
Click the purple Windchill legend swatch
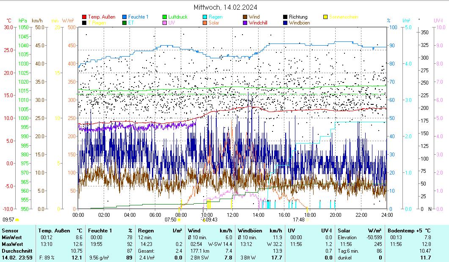click(245, 23)
